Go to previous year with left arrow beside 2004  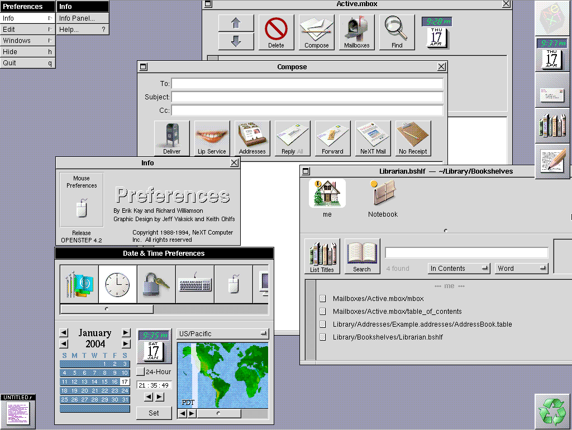(64, 343)
